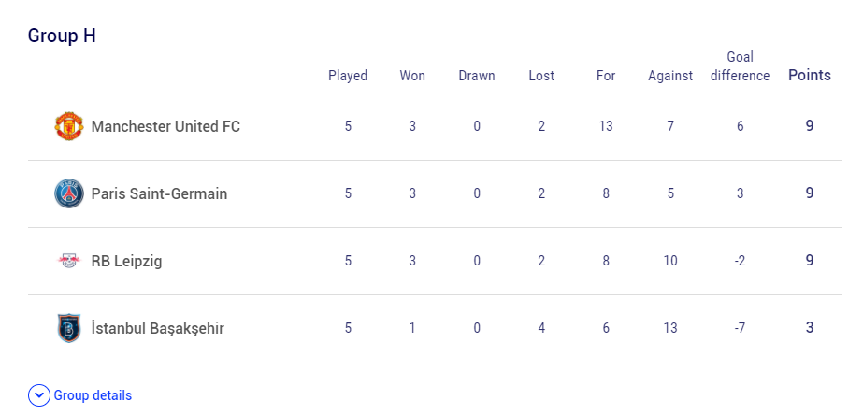Screen dimensions: 863x415
Task: Click the Manchester United FC crest icon
Action: [x=69, y=126]
